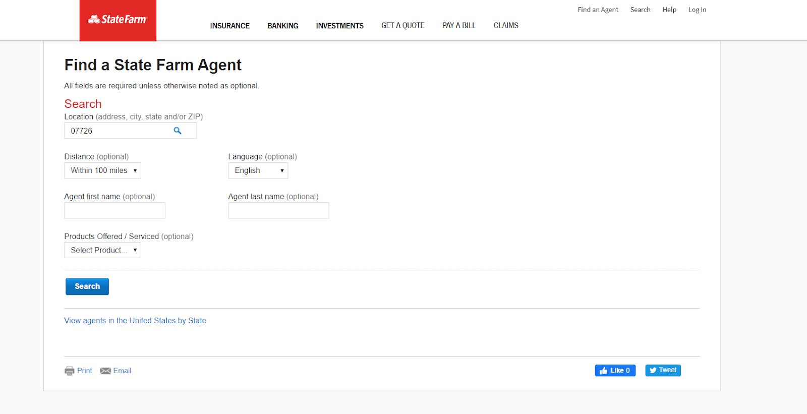Click Find an Agent top link

598,10
